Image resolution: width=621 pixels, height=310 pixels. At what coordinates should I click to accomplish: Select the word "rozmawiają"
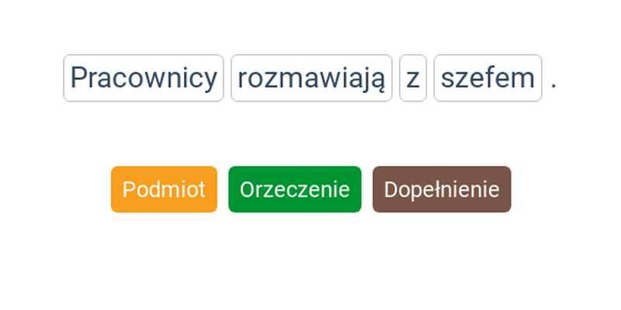pyautogui.click(x=311, y=78)
